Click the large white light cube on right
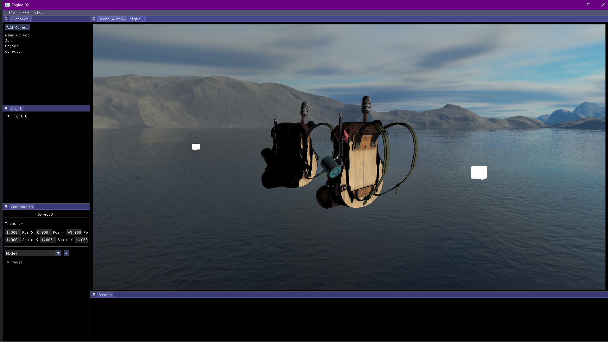Image resolution: width=608 pixels, height=342 pixels. pyautogui.click(x=479, y=173)
